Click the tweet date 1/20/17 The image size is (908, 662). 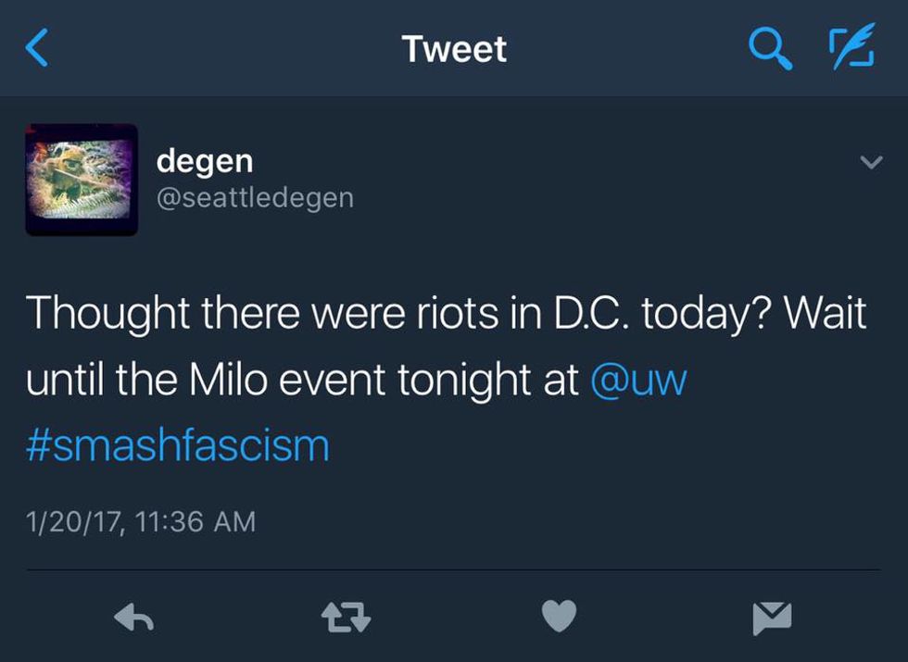click(74, 522)
